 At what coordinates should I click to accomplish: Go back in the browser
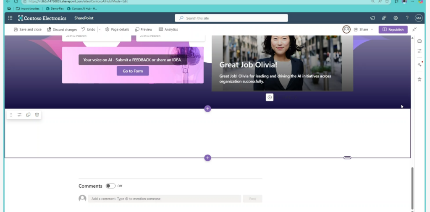[8, 1]
